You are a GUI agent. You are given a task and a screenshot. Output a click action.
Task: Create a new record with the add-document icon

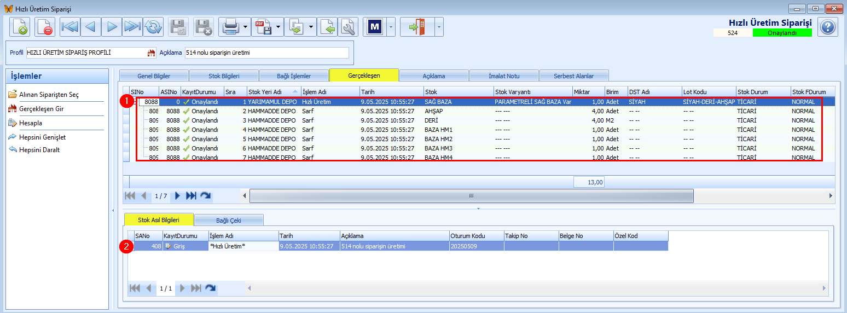click(x=20, y=27)
